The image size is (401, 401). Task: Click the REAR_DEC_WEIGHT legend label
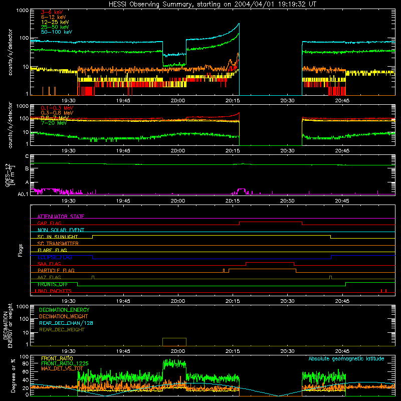tap(62, 330)
